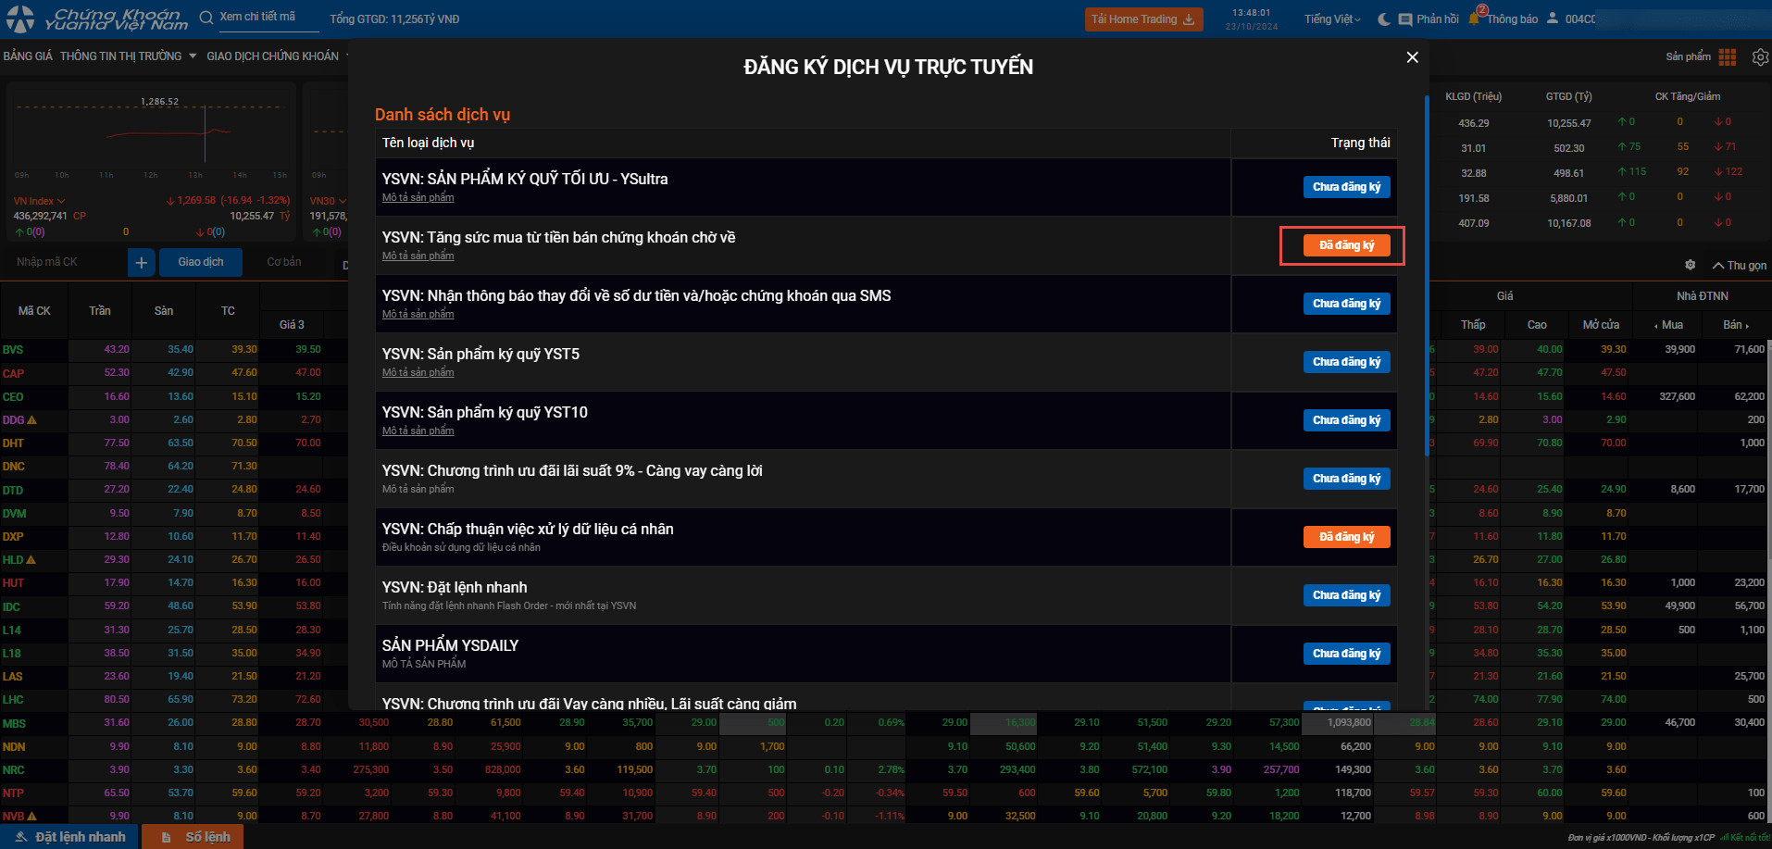
Task: Collapse the panel with Thu gọn
Action: (1739, 266)
